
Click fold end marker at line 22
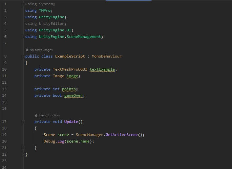pyautogui.click(x=23, y=154)
